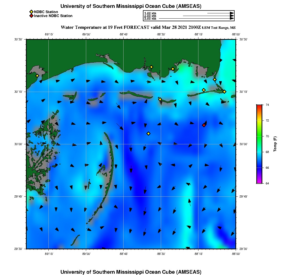Click the magenta bottom of temperature colorbar

[259, 183]
